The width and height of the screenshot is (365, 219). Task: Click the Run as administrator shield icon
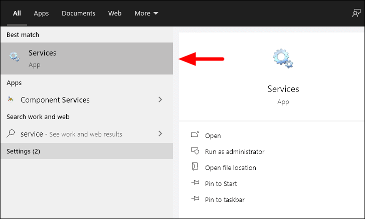tap(195, 151)
